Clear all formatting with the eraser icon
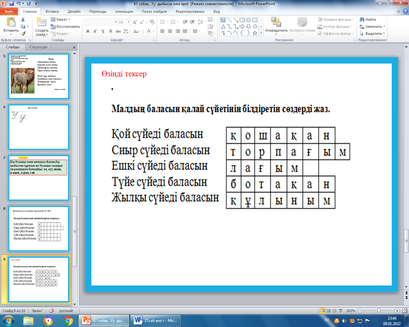The image size is (409, 327). [152, 22]
